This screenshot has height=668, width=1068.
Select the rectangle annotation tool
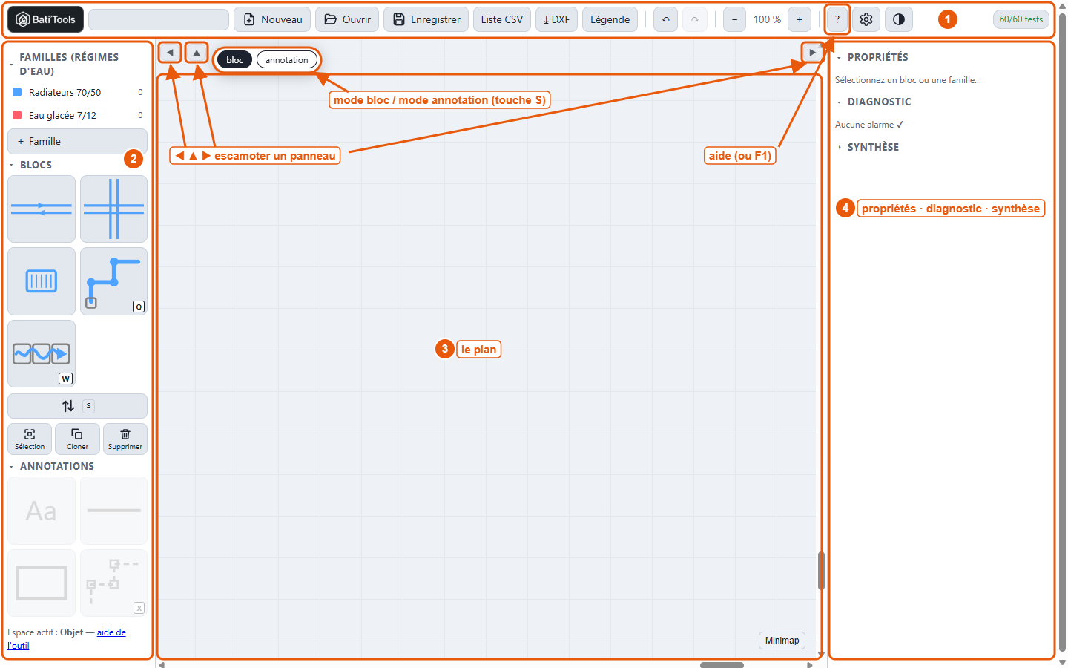(42, 583)
